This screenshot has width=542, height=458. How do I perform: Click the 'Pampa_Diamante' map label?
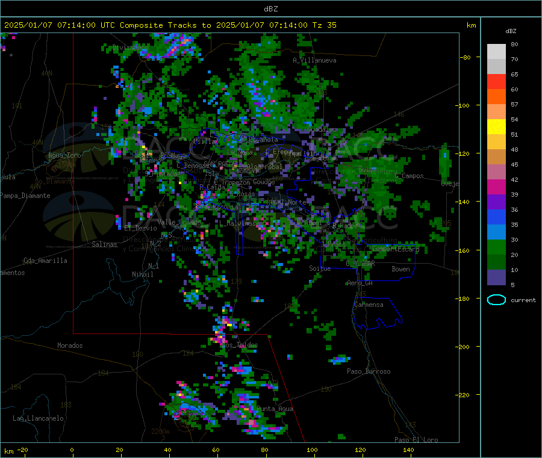(x=25, y=196)
